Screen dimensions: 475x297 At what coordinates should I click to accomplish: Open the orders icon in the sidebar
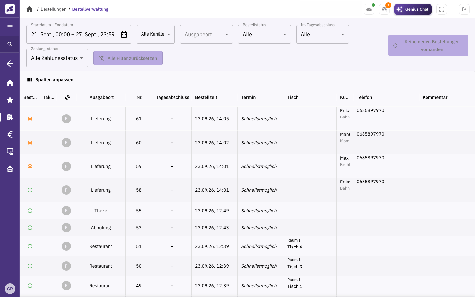pos(10,117)
